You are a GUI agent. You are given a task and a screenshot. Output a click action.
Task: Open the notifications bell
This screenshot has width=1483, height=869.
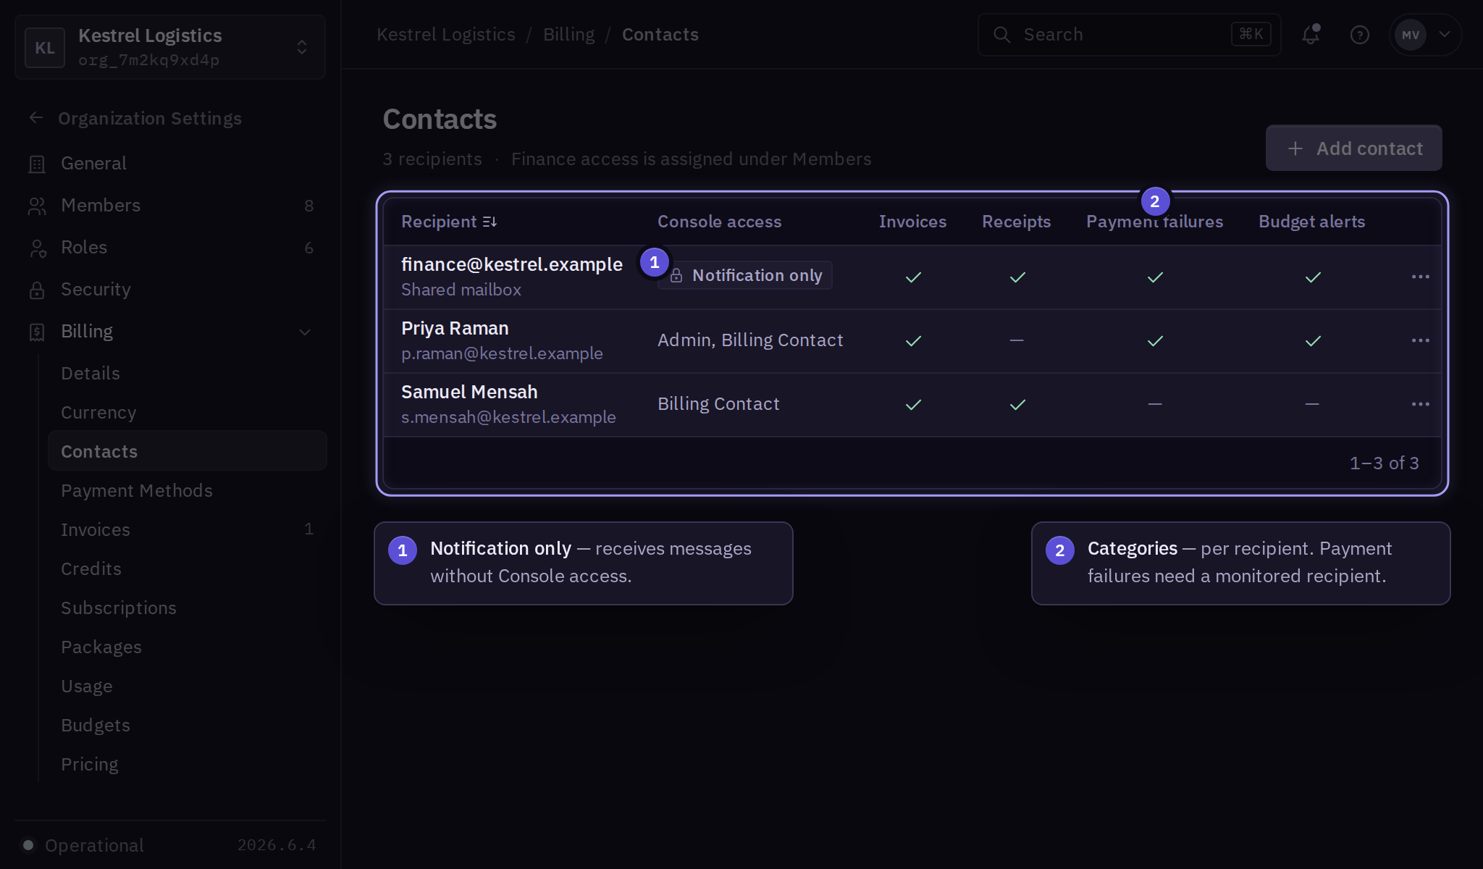(1311, 35)
